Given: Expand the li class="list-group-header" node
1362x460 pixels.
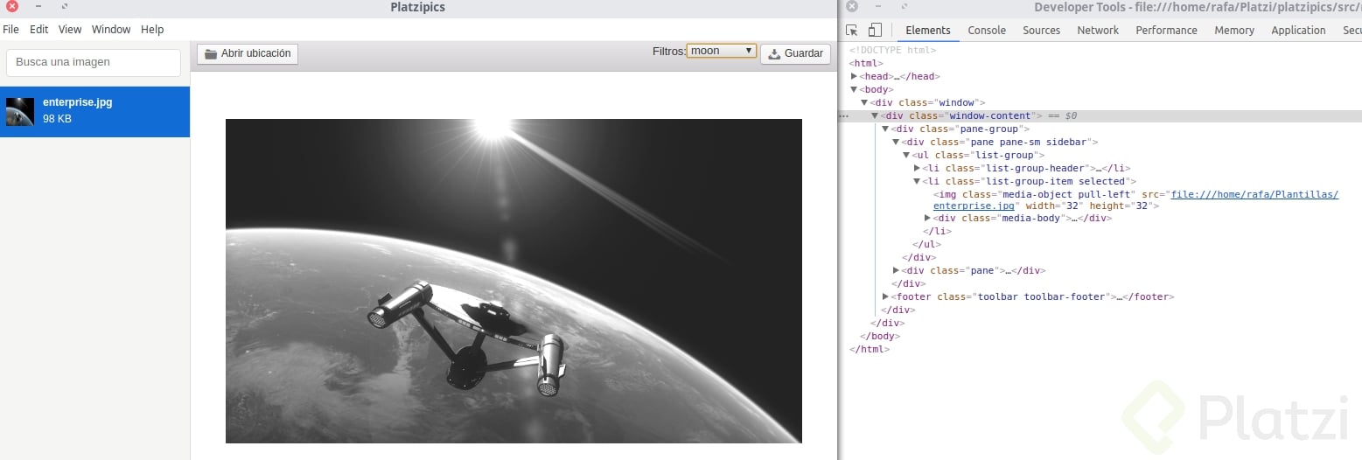Looking at the screenshot, I should [917, 168].
